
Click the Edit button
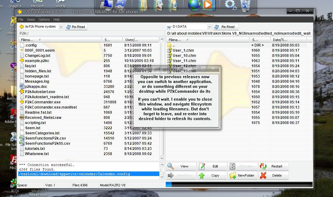(212, 166)
